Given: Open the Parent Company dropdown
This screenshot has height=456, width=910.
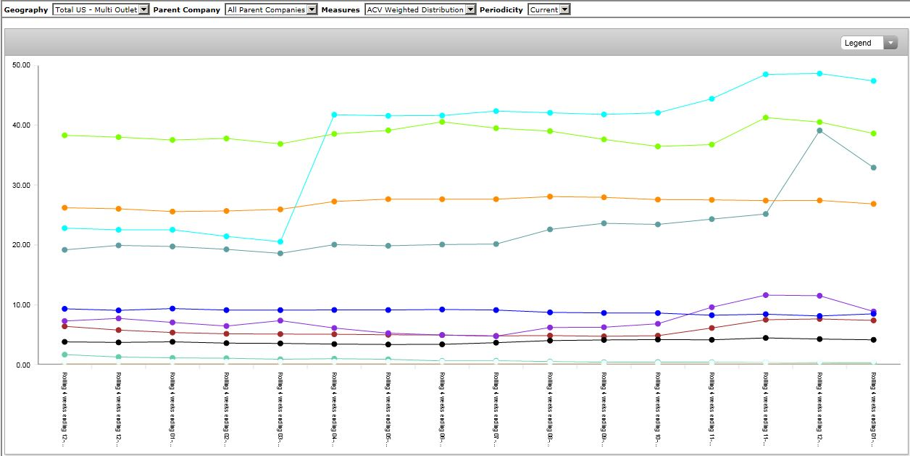Looking at the screenshot, I should coord(271,9).
